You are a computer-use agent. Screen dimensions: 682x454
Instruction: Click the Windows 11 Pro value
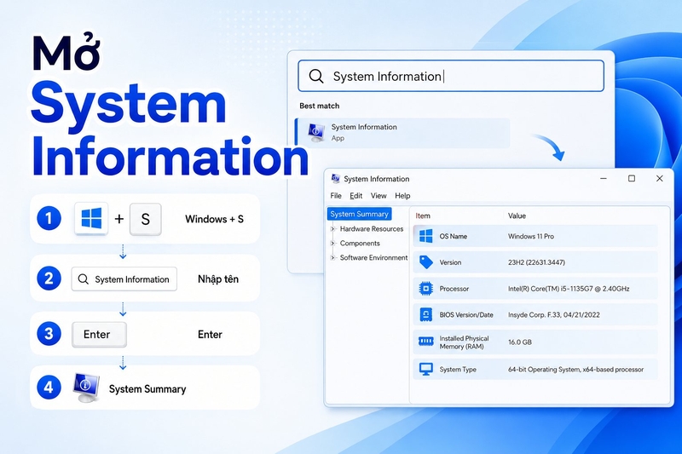tap(531, 236)
